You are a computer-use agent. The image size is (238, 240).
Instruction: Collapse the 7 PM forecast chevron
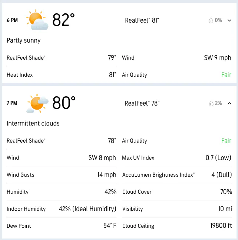click(229, 103)
